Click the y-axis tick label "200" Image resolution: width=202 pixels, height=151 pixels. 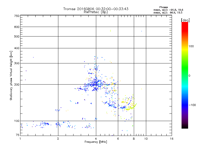[x=17, y=85]
